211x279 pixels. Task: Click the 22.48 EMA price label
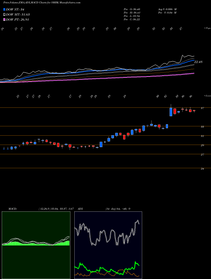pos(198,62)
